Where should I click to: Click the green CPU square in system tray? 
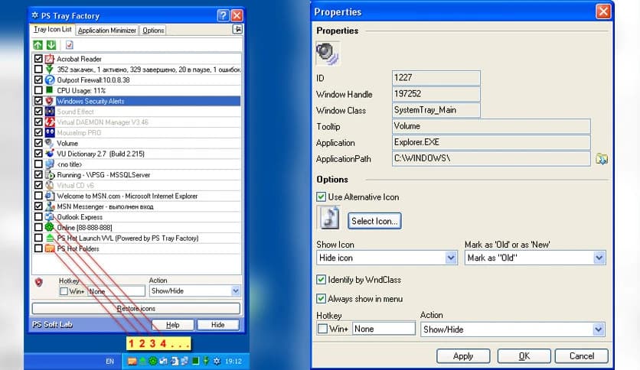(x=195, y=361)
